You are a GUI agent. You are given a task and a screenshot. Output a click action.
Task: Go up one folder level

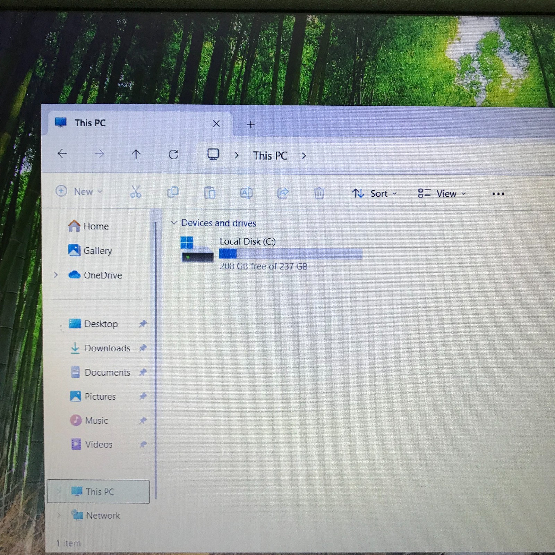click(x=136, y=154)
